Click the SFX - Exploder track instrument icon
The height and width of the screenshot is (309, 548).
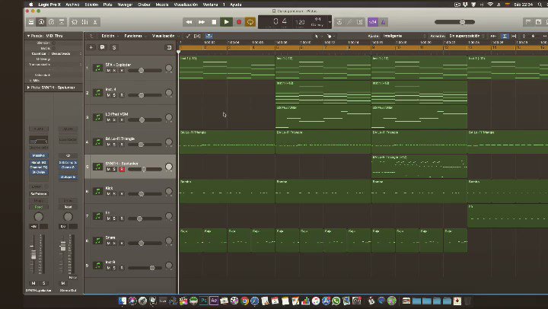pos(98,68)
